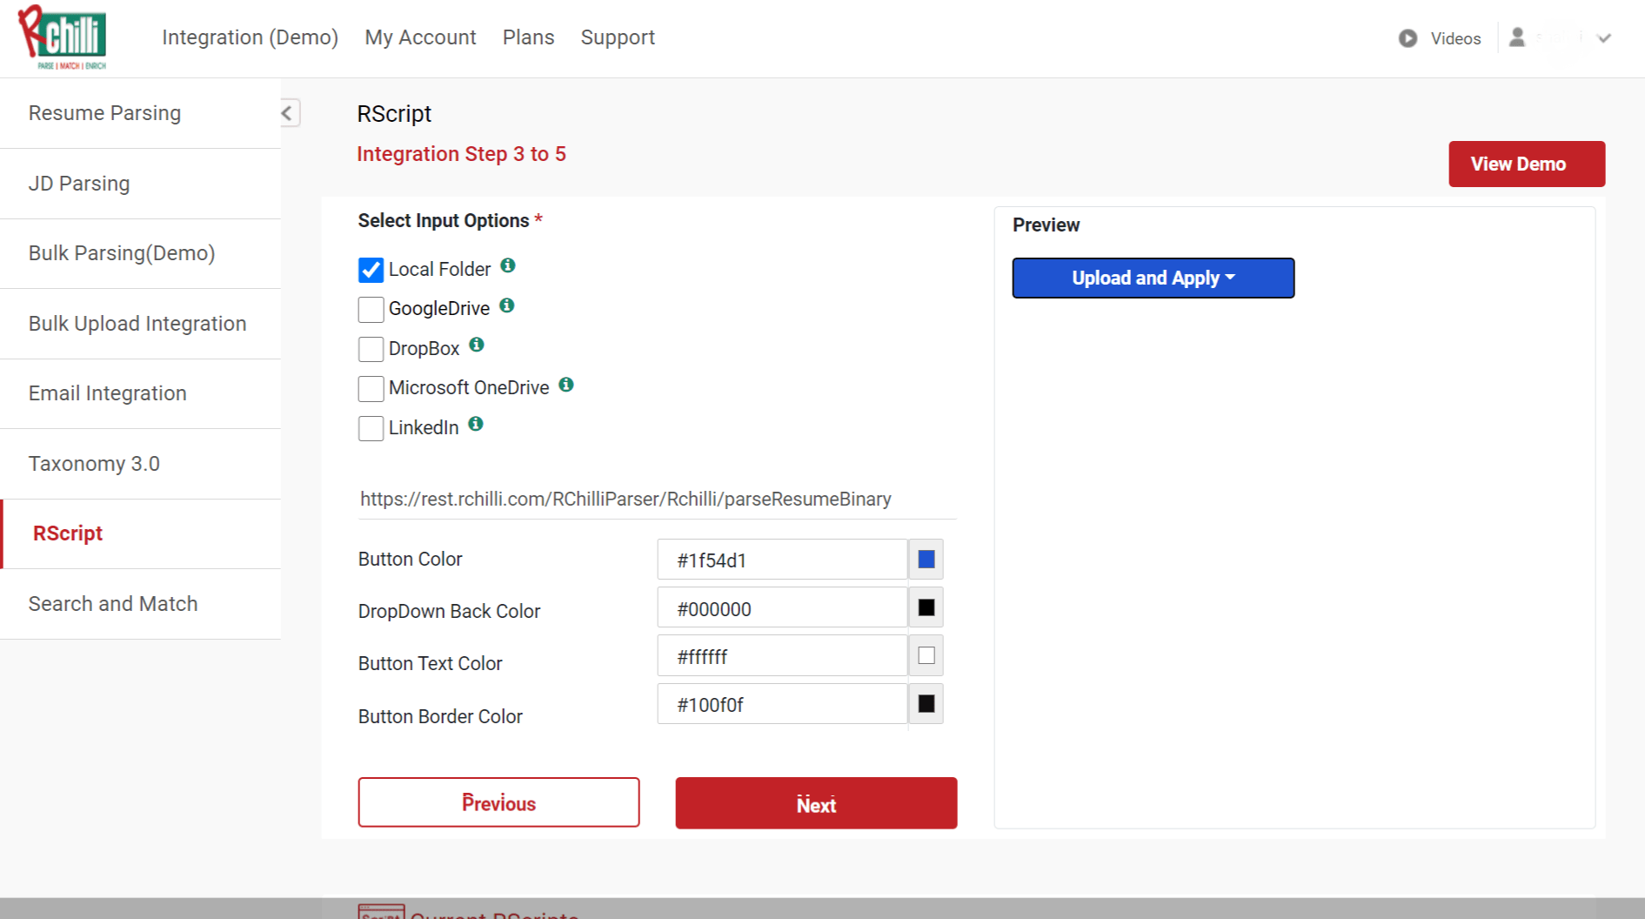Click the Button Color hex field
1645x919 pixels.
coord(783,560)
